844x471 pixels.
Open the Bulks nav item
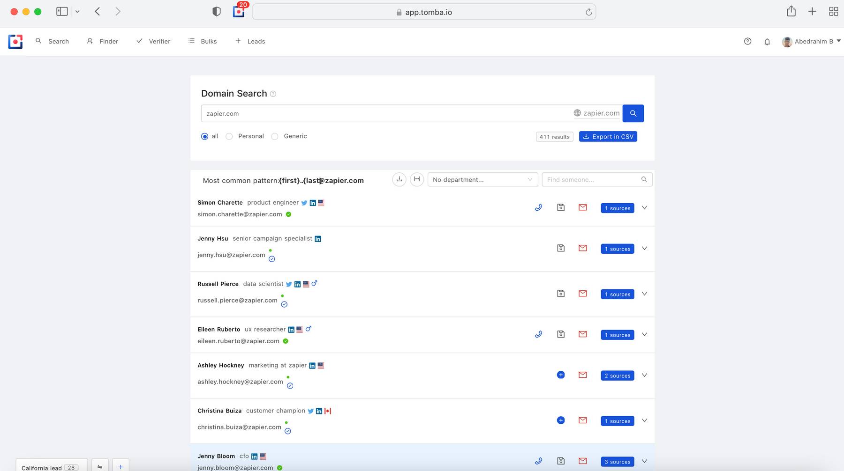point(203,41)
